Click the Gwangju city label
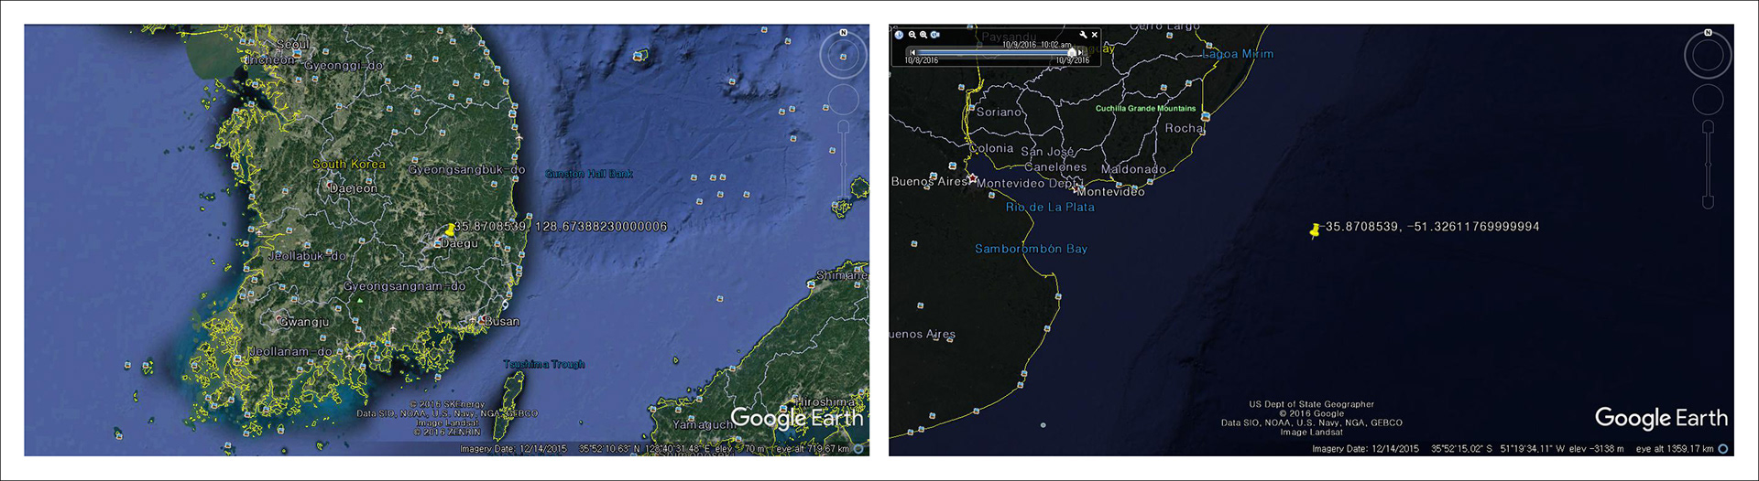Image resolution: width=1759 pixels, height=481 pixels. (304, 322)
